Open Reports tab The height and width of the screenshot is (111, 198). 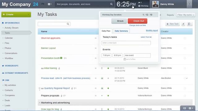coord(170,15)
